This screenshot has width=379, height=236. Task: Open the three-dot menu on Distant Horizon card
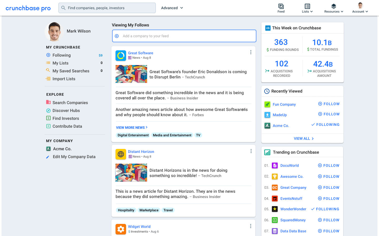(251, 151)
